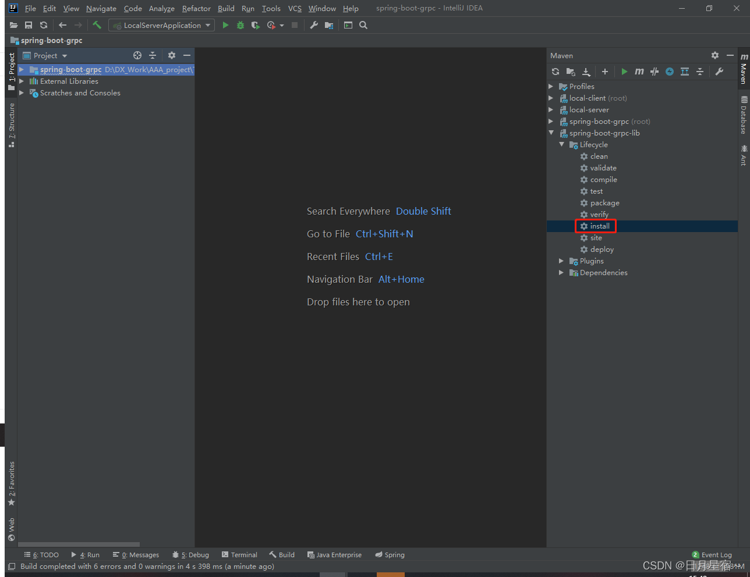Open the VCS menu
750x577 pixels.
click(295, 9)
